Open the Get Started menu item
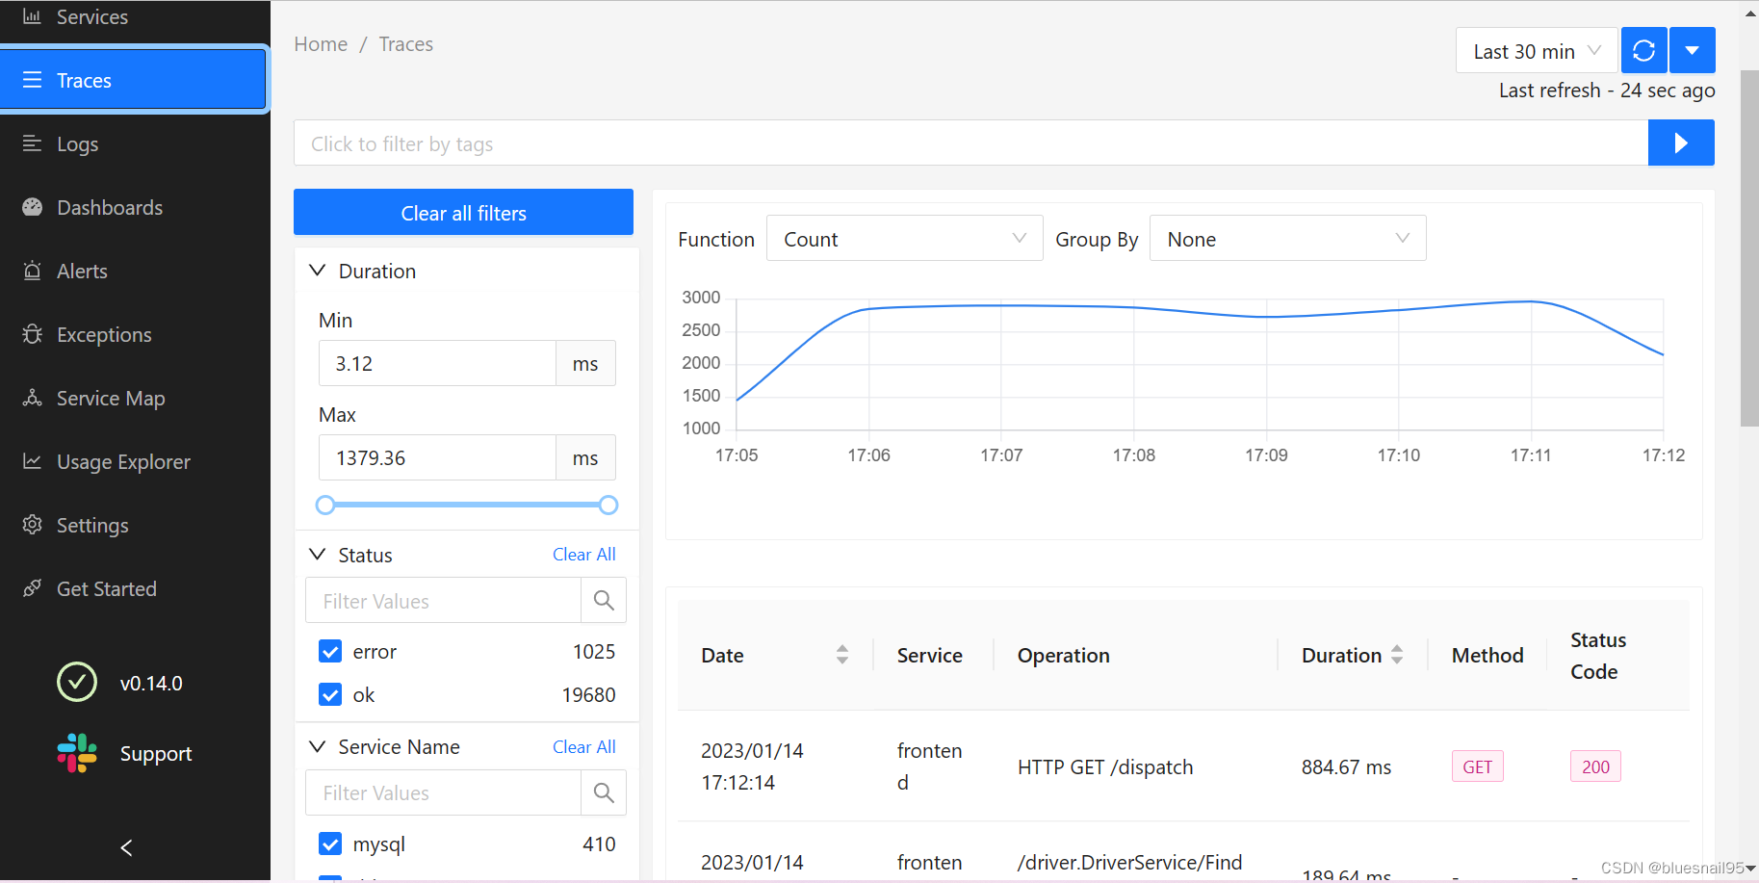Image resolution: width=1759 pixels, height=883 pixels. (x=135, y=588)
